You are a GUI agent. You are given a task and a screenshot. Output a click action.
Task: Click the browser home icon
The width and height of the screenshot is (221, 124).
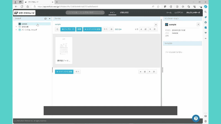click(x=28, y=6)
